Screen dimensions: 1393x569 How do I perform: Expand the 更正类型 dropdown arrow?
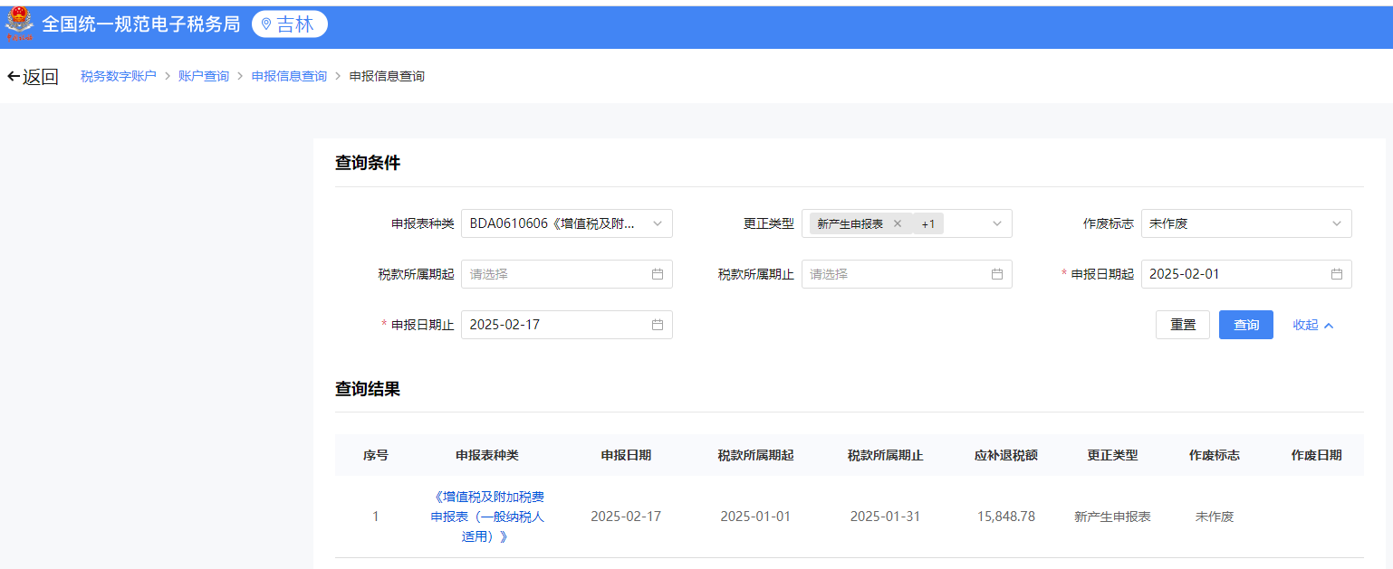pos(997,223)
